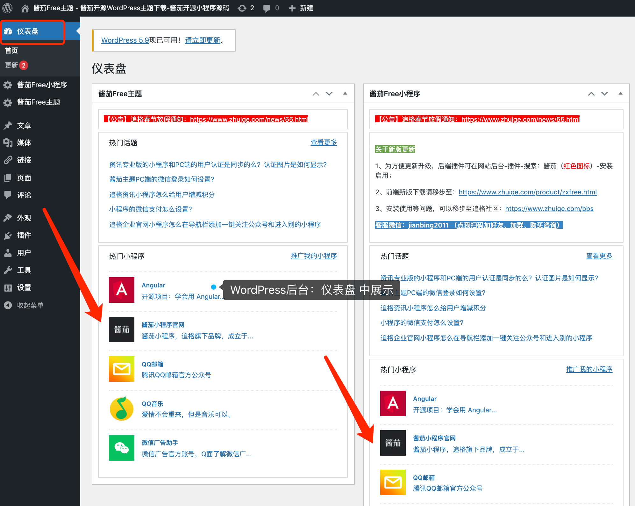Click the paintbrush icon for 外观
635x506 pixels.
point(8,218)
